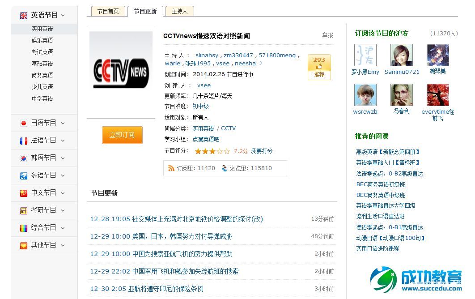Click the UK flag icon beside 英语节目
This screenshot has height=299, width=475.
[x=24, y=15]
